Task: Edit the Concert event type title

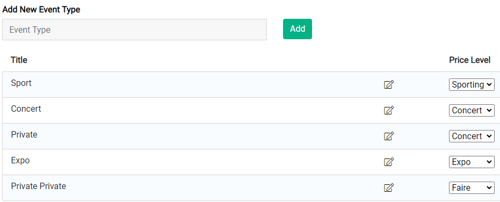Action: point(389,111)
